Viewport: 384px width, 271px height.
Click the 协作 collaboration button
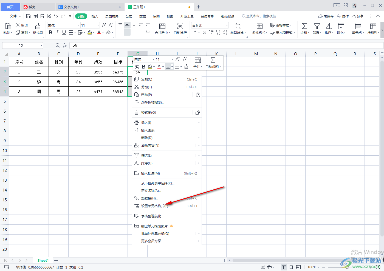point(343,16)
